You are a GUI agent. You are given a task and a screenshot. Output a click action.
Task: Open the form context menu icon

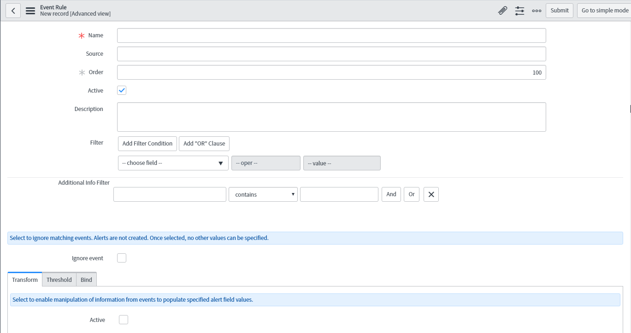[x=30, y=11]
